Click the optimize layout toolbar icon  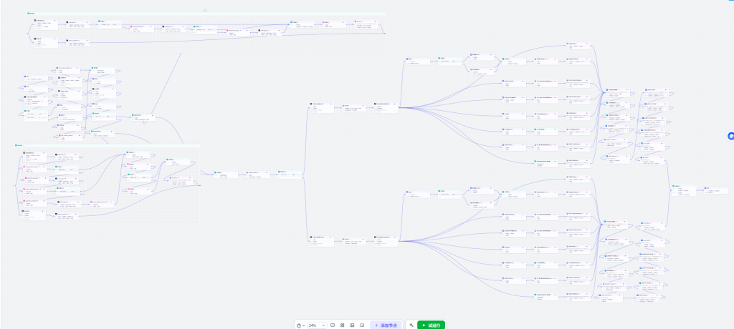click(x=342, y=325)
